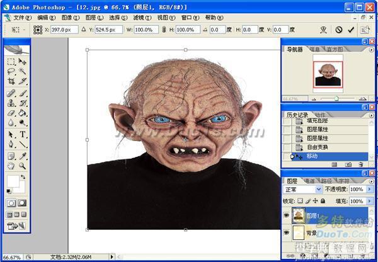Select the Clone Stamp tool
The width and height of the screenshot is (378, 262).
tap(11, 103)
